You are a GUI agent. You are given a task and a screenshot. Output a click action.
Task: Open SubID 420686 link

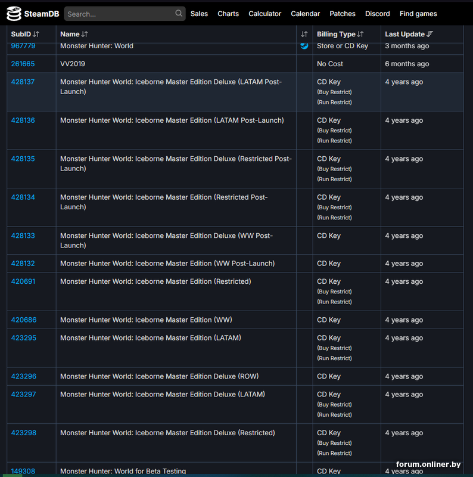click(23, 320)
